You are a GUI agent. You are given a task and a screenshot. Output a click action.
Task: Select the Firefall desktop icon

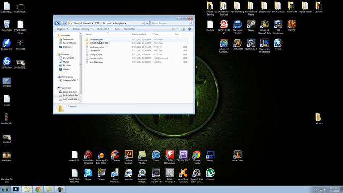[x=278, y=44]
